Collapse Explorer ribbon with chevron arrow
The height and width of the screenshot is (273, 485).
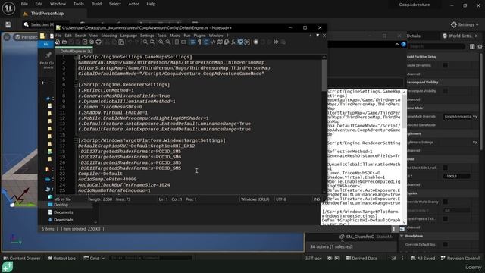pos(397,45)
